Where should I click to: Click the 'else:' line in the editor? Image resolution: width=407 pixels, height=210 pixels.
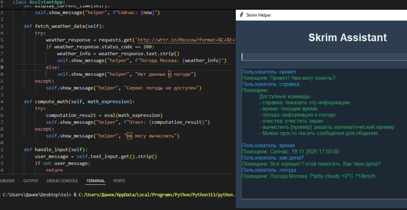pos(53,67)
